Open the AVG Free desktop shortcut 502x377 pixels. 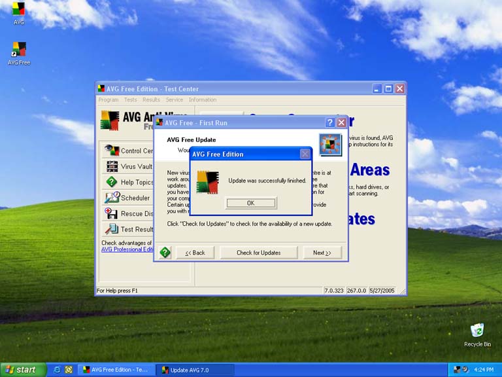[x=19, y=50]
